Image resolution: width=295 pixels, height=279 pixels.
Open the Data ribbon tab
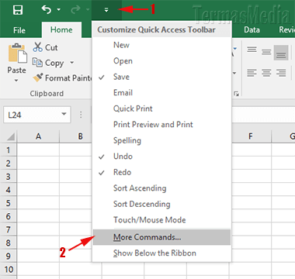pyautogui.click(x=252, y=29)
